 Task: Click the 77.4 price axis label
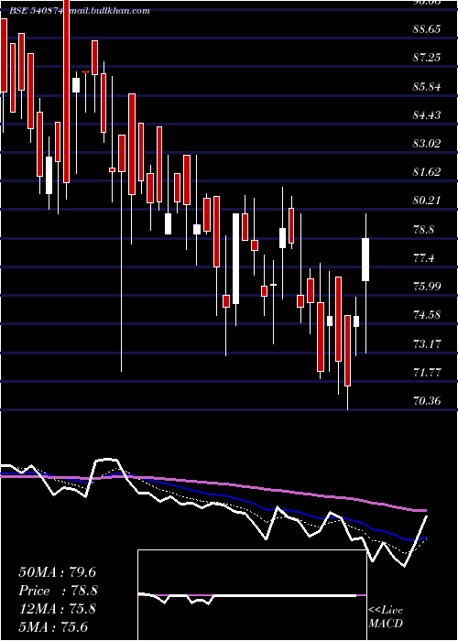tap(423, 258)
